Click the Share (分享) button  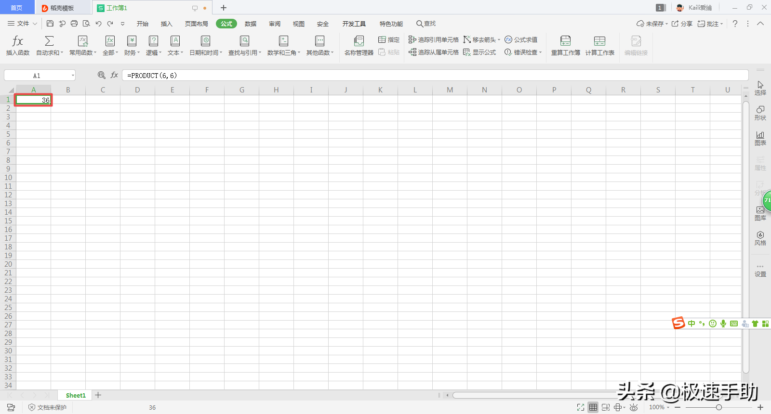[682, 24]
